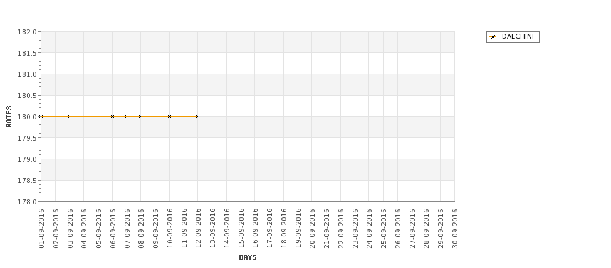Click the last data marker on 12-09-2016
The width and height of the screenshot is (611, 268).
pyautogui.click(x=197, y=117)
